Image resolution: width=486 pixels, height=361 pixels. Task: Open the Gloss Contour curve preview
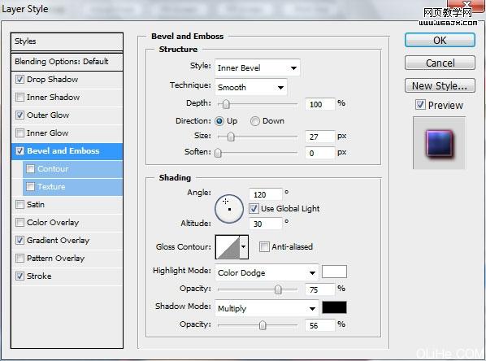[228, 247]
